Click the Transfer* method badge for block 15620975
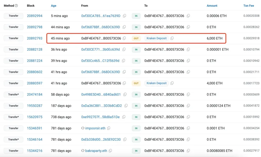 (13, 117)
